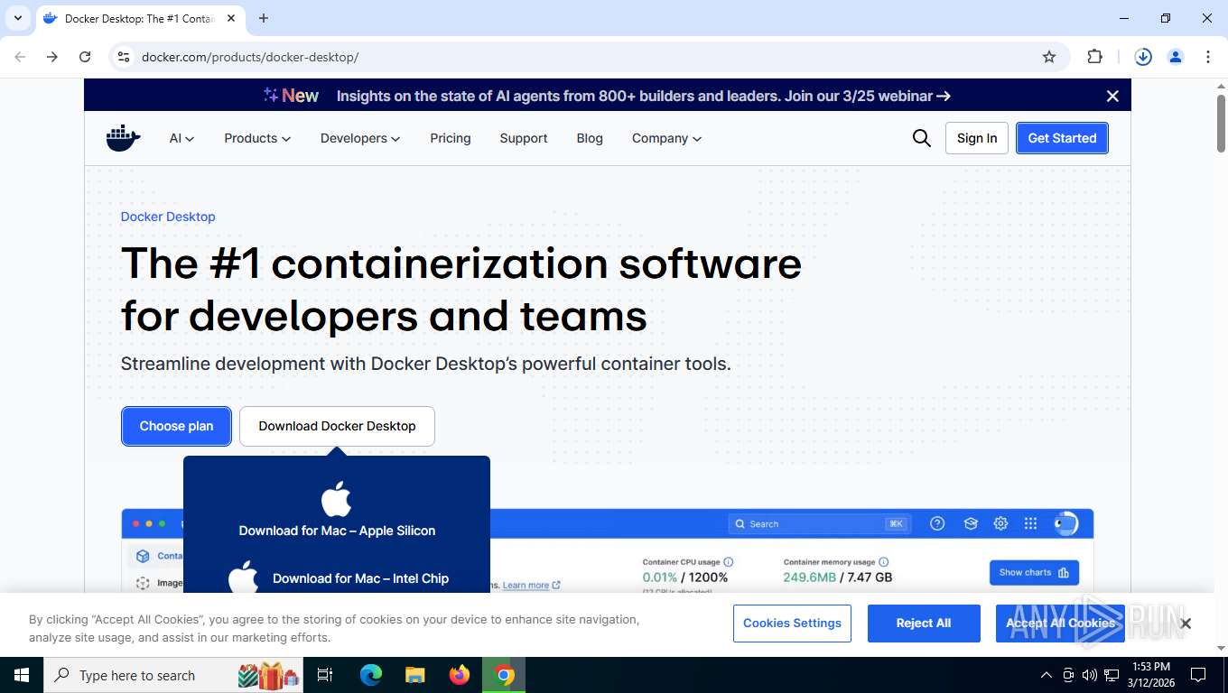Click the learning center cap icon
Viewport: 1228px width, 693px height.
(971, 523)
